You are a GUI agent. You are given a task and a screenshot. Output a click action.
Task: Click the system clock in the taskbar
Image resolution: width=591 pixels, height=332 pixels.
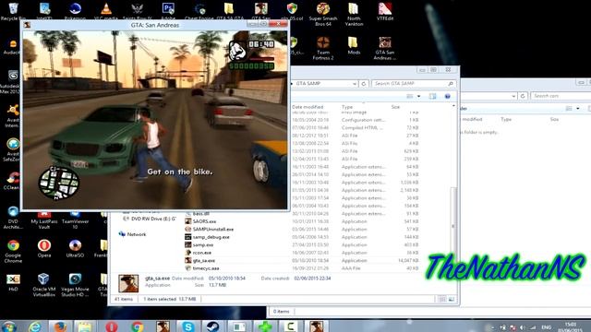[x=571, y=326]
